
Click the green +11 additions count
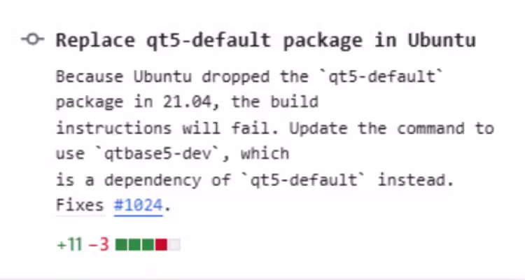pos(69,244)
